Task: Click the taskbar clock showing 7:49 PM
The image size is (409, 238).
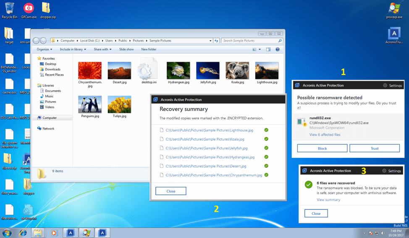Action: pyautogui.click(x=396, y=233)
